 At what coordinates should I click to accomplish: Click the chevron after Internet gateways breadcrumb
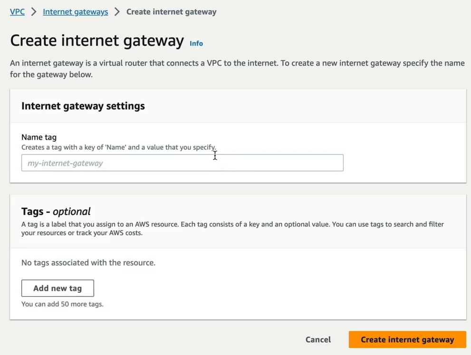coord(117,12)
